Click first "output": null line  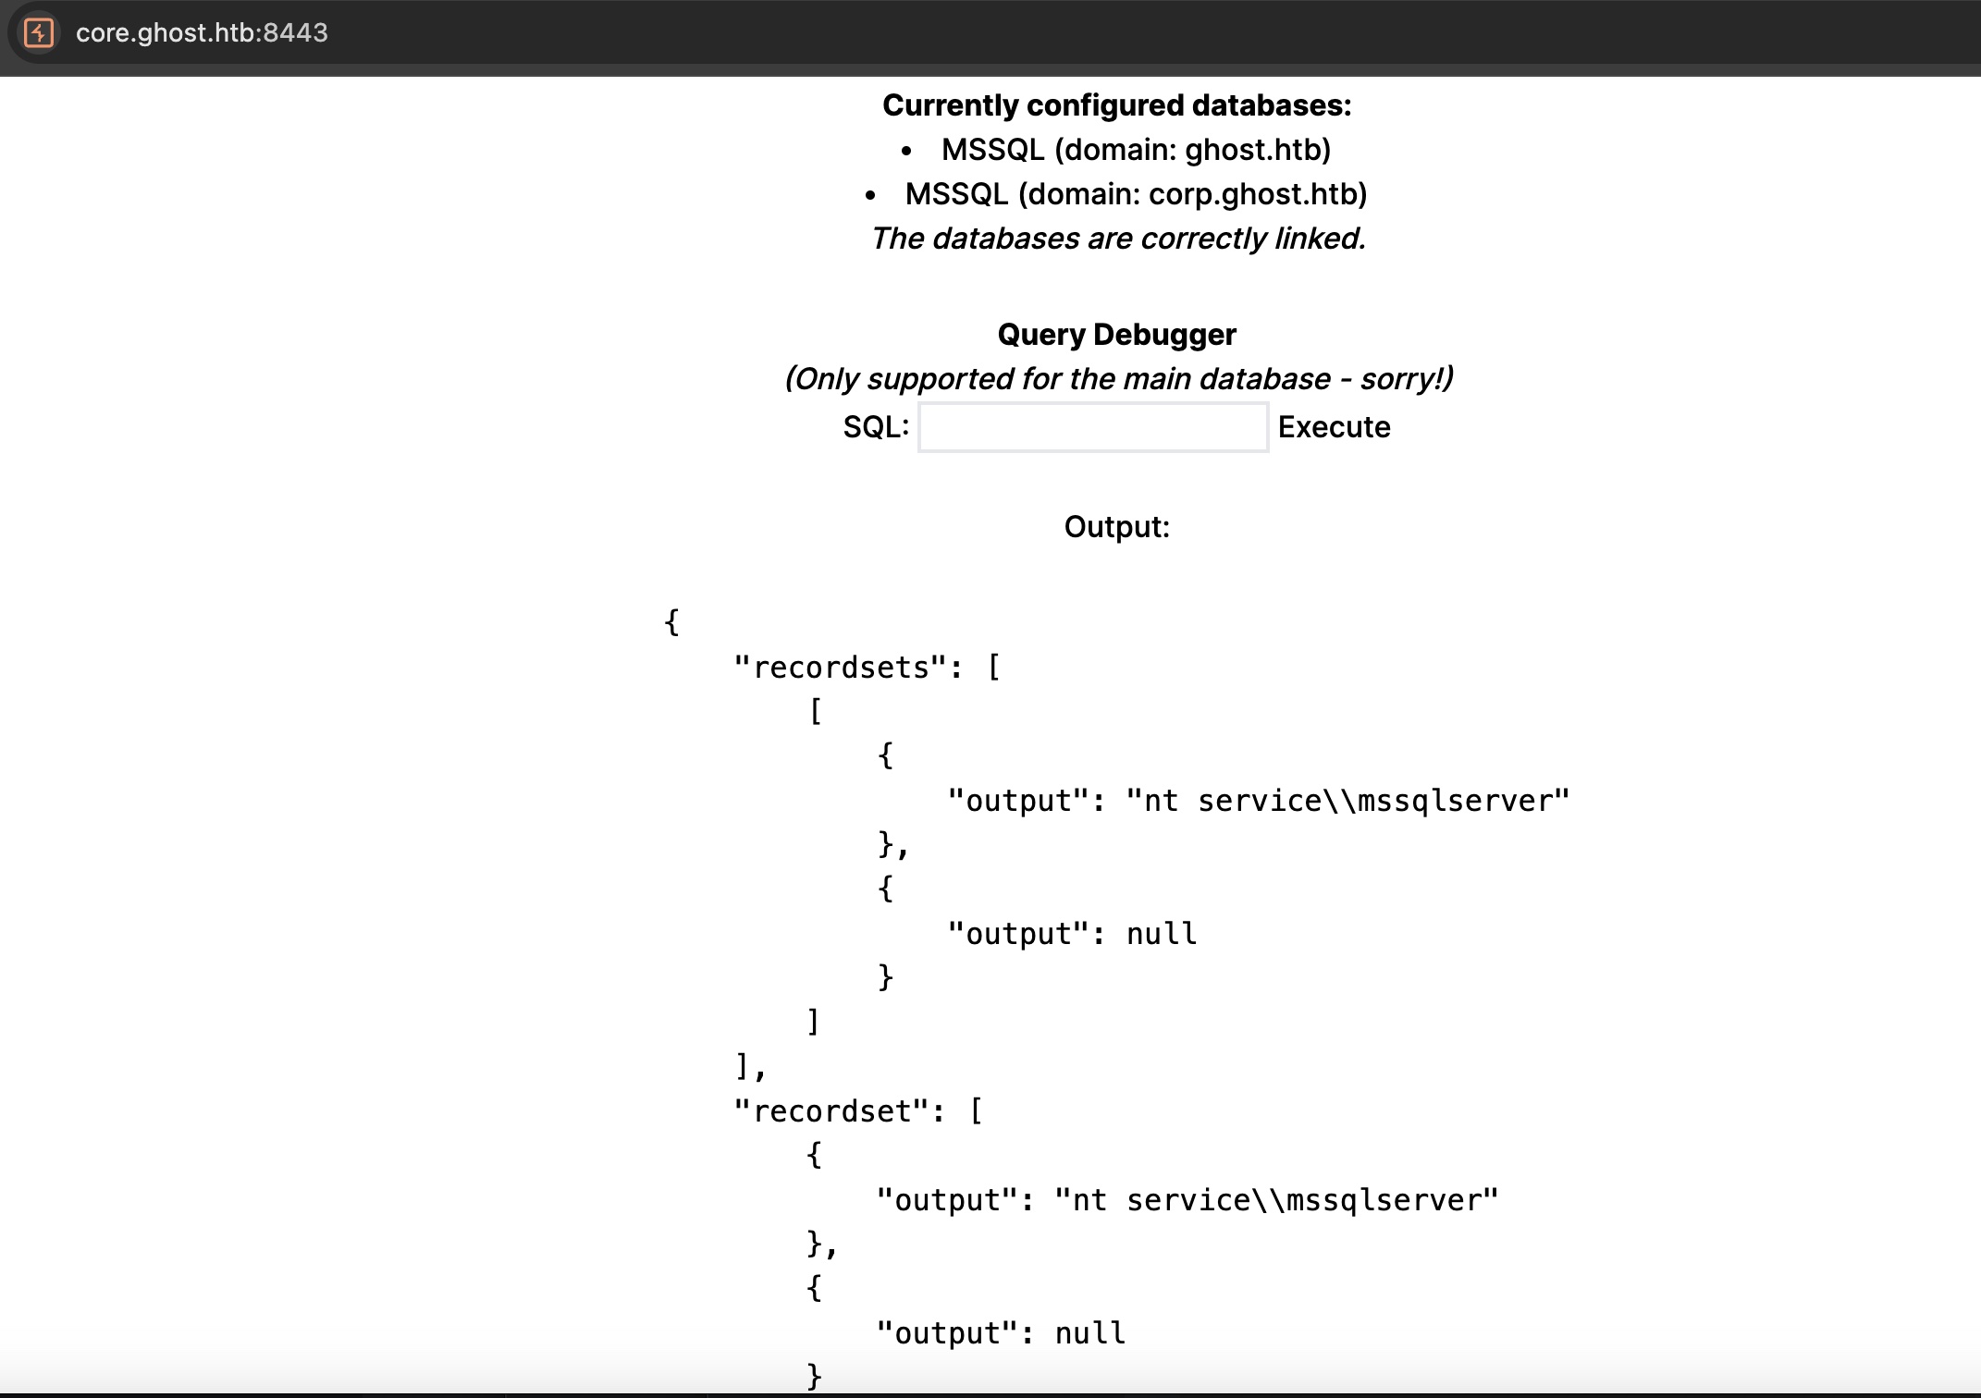[x=1072, y=934]
